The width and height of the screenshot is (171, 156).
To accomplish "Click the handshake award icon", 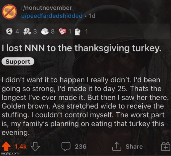I will (x=27, y=31).
